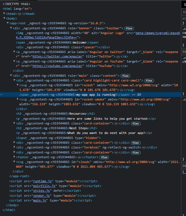Open the polyfills.js script link
The height and width of the screenshot is (216, 186).
[x=44, y=186]
